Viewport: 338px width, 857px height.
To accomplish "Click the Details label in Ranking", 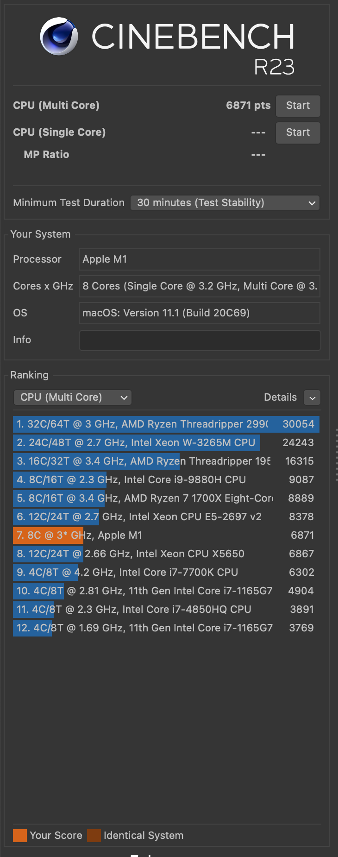I will click(x=280, y=397).
